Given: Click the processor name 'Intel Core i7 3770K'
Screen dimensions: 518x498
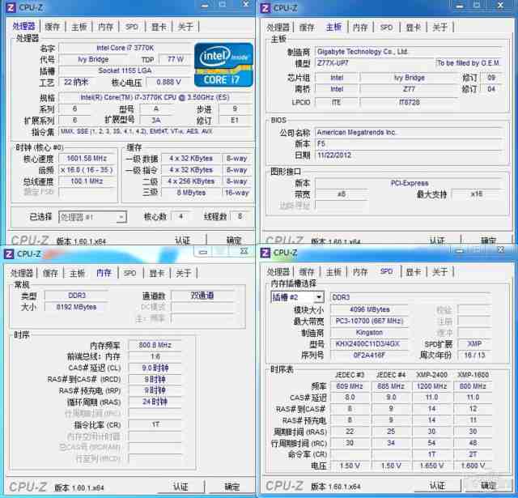Looking at the screenshot, I should 125,48.
